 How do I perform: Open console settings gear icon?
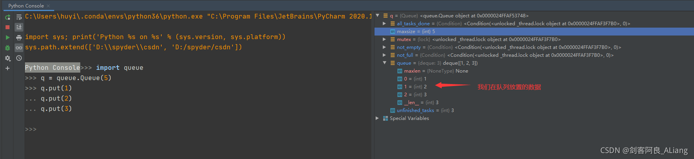point(8,58)
